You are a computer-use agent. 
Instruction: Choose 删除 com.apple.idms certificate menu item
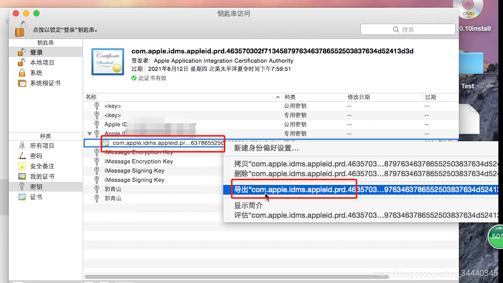click(361, 174)
